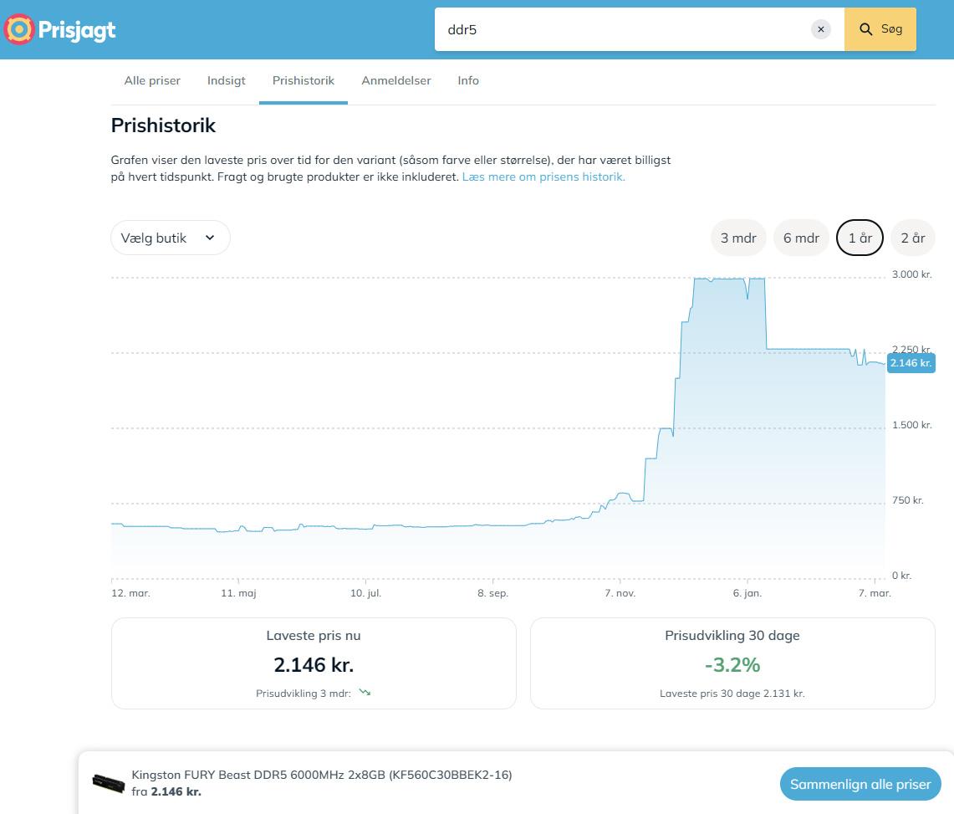
Task: Select the 6 mdr time range
Action: 801,238
